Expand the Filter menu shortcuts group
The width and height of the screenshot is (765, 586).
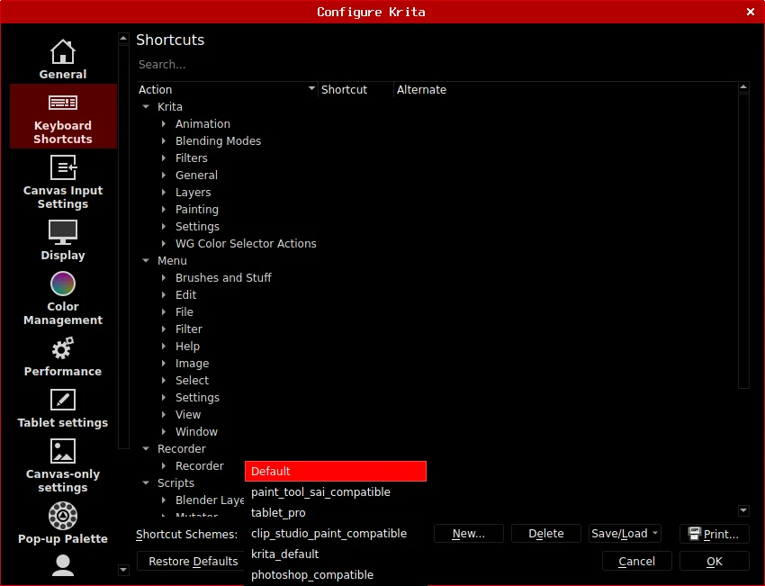(164, 329)
